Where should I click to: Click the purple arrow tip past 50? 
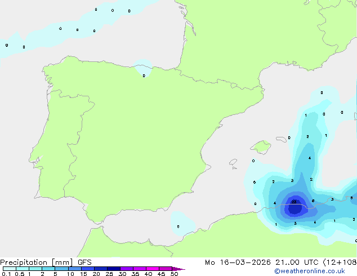click(x=179, y=269)
